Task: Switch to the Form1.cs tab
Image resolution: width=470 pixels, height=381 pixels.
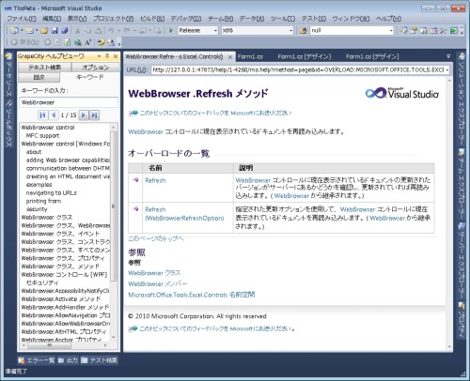Action: pos(250,56)
